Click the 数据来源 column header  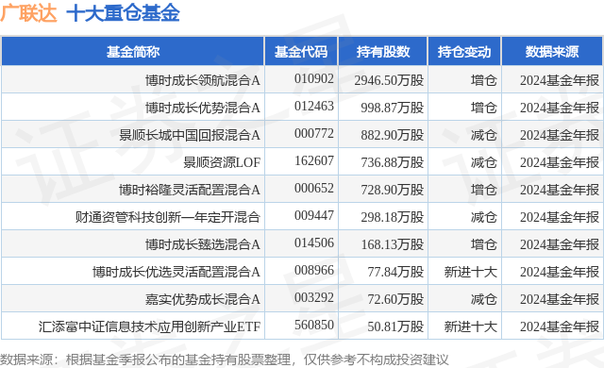pos(552,52)
